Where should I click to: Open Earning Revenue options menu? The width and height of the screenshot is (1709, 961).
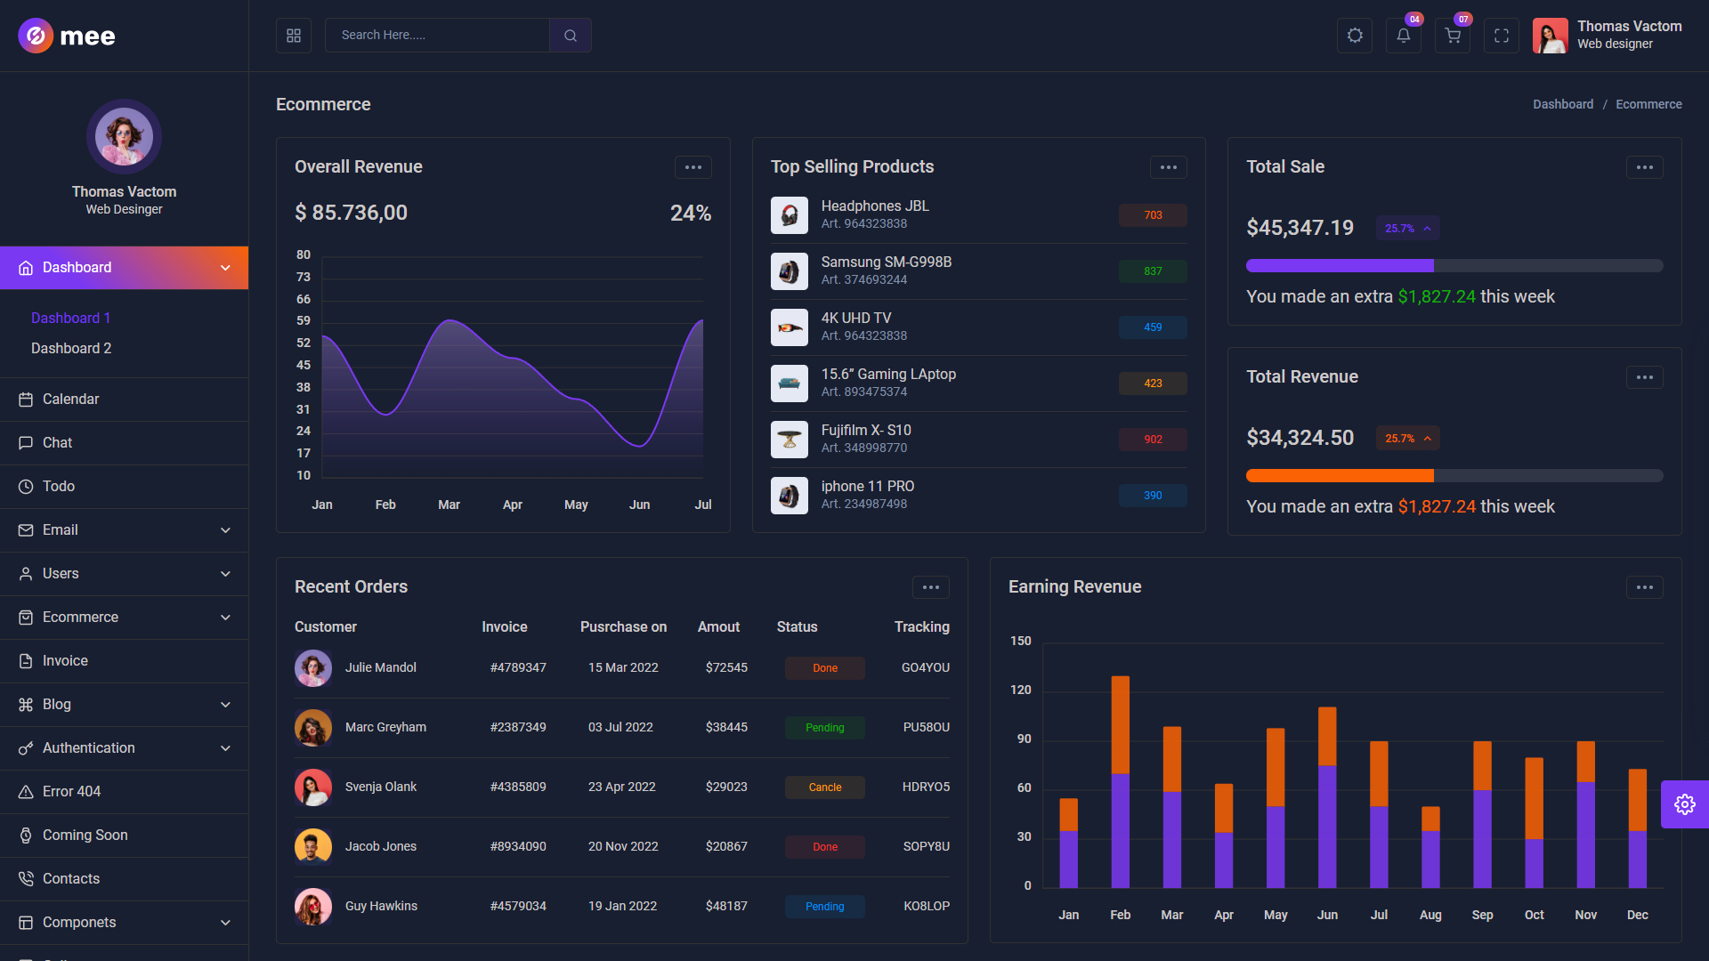click(x=1643, y=587)
